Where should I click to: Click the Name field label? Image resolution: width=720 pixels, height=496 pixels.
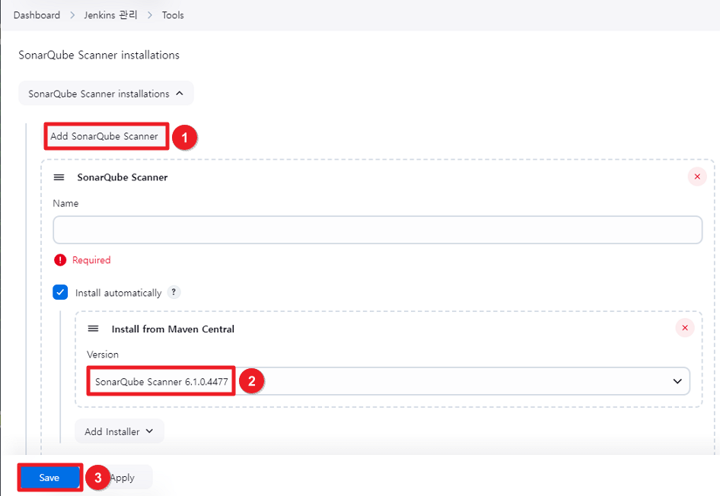[65, 203]
